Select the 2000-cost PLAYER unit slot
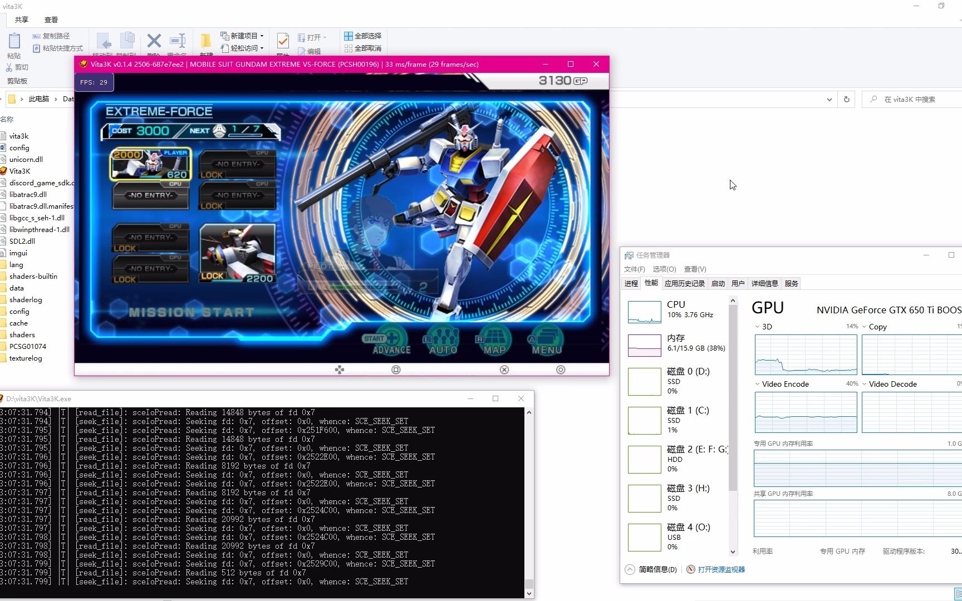 (x=151, y=164)
